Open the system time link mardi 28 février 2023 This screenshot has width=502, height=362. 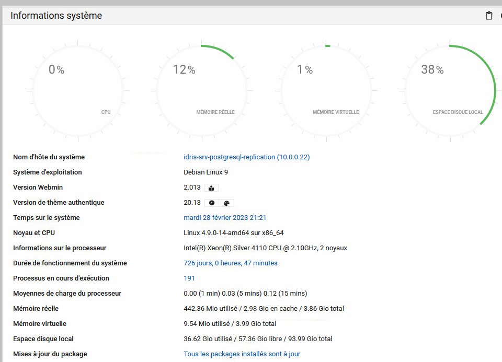tap(225, 217)
